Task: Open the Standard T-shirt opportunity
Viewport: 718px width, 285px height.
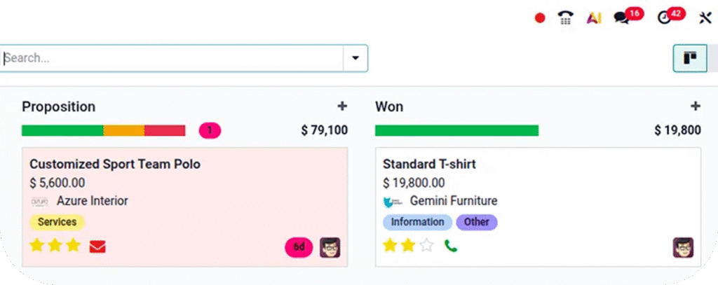Action: 429,165
